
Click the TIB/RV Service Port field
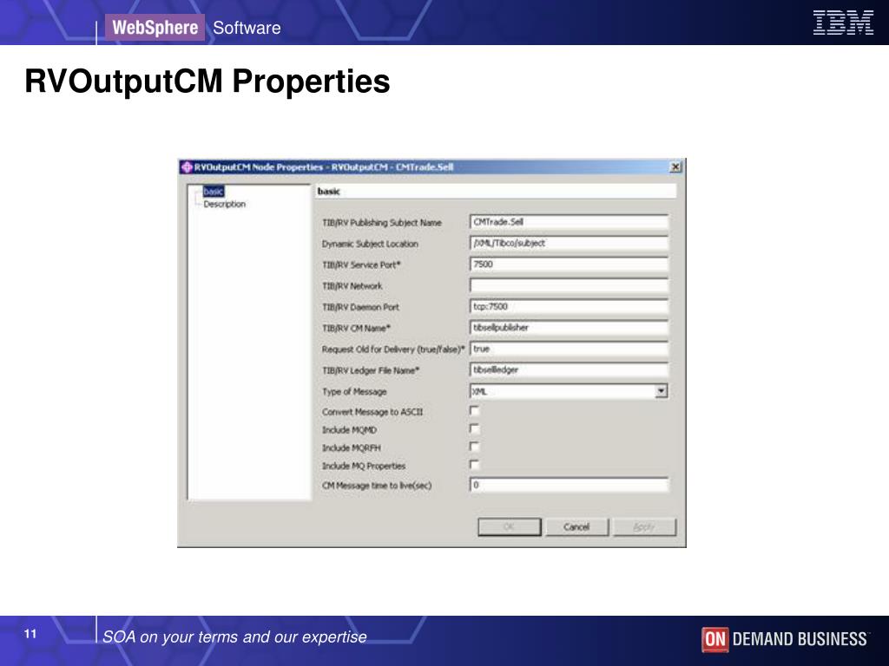pyautogui.click(x=570, y=264)
